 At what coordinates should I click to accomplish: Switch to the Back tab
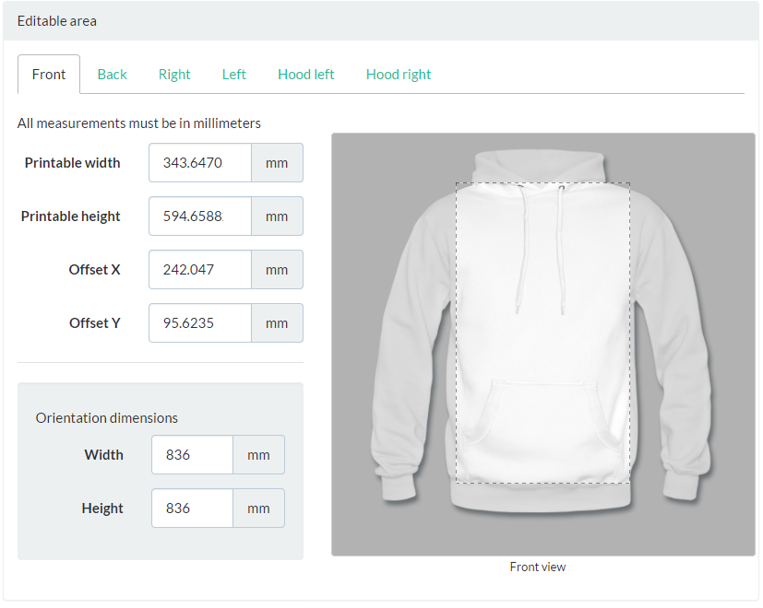coord(112,75)
